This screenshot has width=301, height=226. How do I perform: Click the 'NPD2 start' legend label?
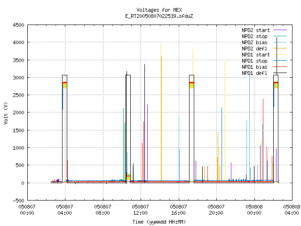pyautogui.click(x=256, y=30)
